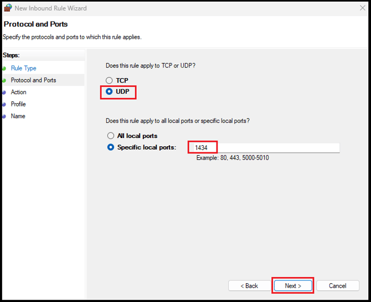Jump to the Action step
This screenshot has height=302, width=371.
[19, 93]
